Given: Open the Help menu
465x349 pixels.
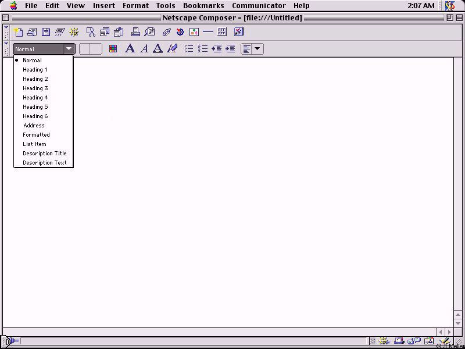Looking at the screenshot, I should click(x=301, y=6).
